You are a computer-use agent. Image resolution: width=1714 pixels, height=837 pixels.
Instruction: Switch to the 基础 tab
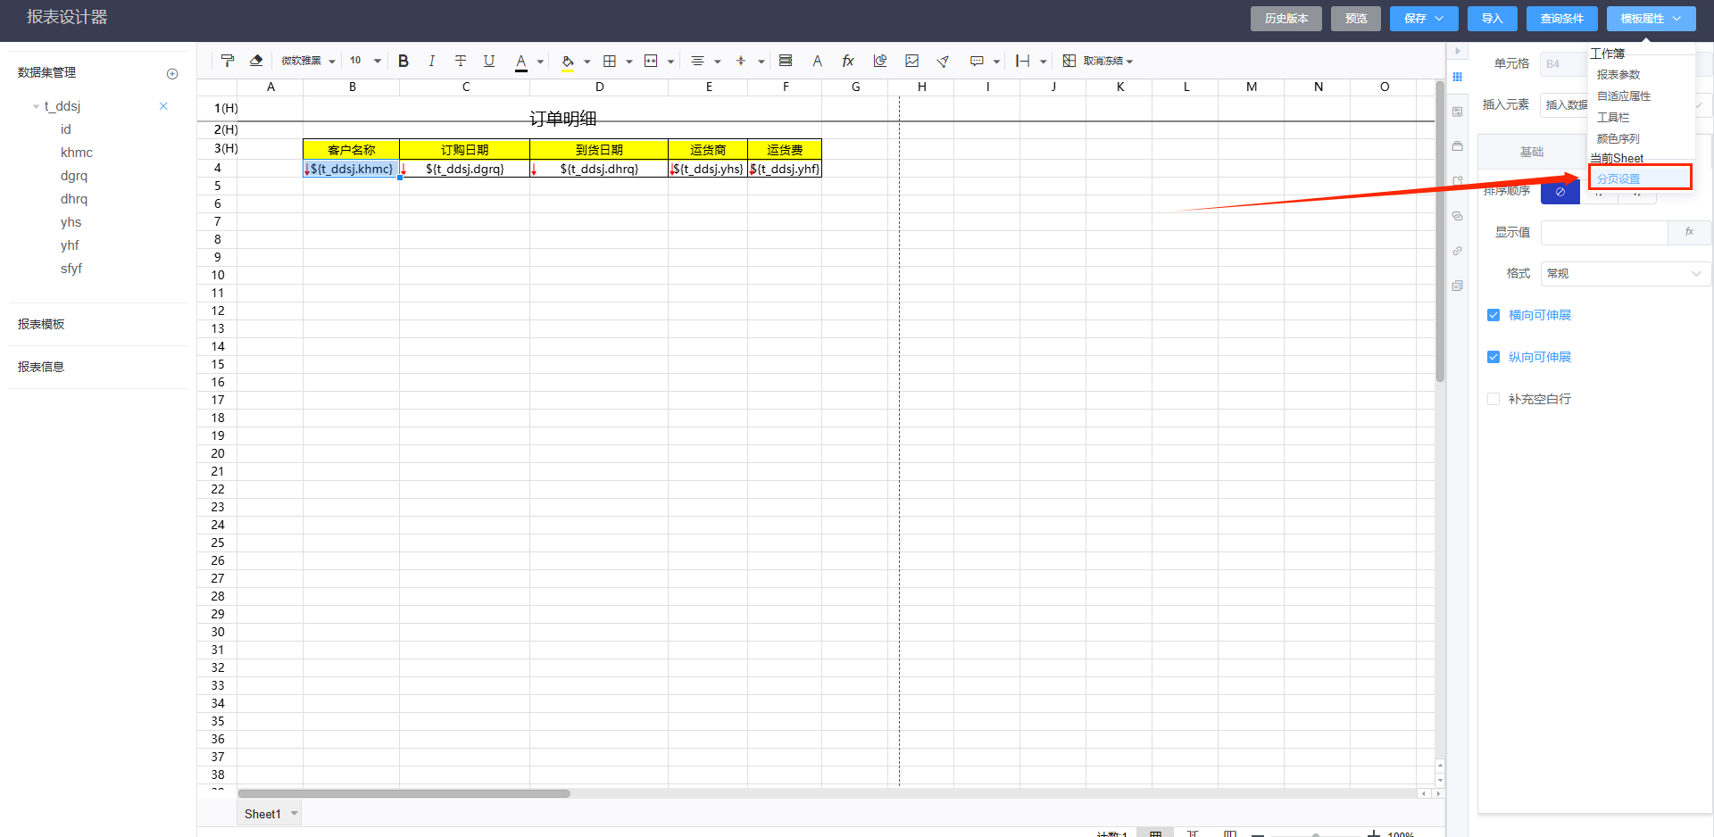coord(1532,152)
